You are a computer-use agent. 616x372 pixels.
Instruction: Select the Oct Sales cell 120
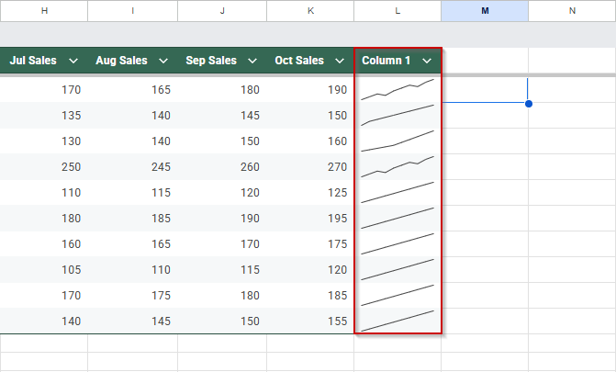pyautogui.click(x=310, y=270)
